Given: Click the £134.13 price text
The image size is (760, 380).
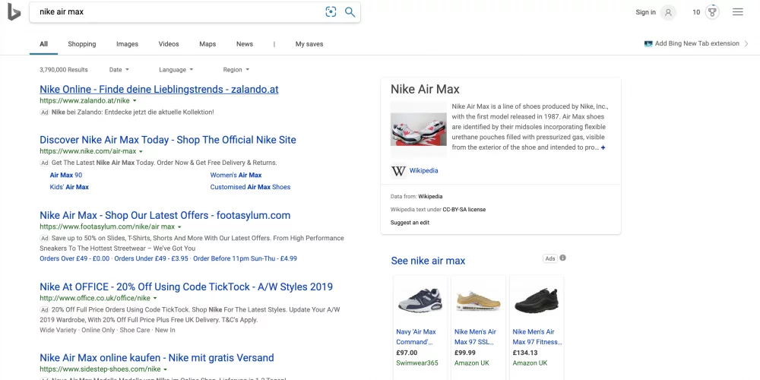Looking at the screenshot, I should click(x=525, y=353).
